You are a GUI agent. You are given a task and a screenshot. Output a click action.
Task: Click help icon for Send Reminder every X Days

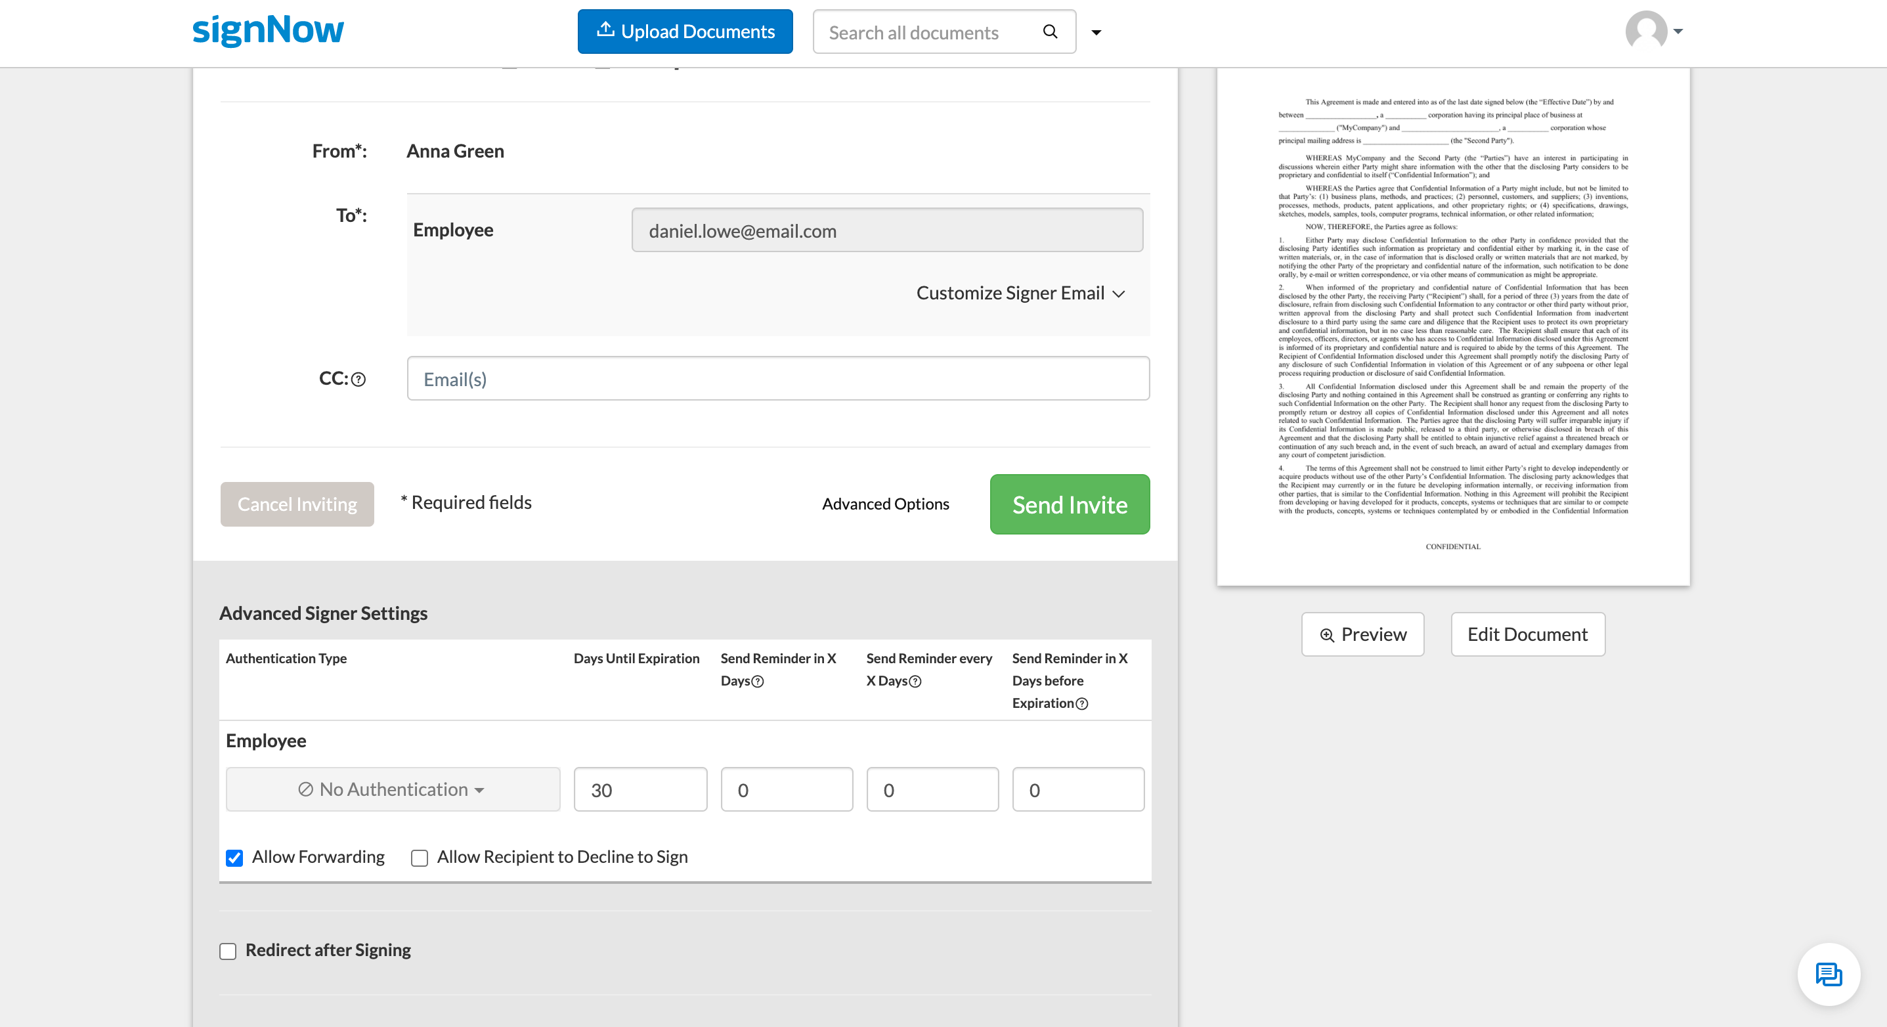pos(915,681)
